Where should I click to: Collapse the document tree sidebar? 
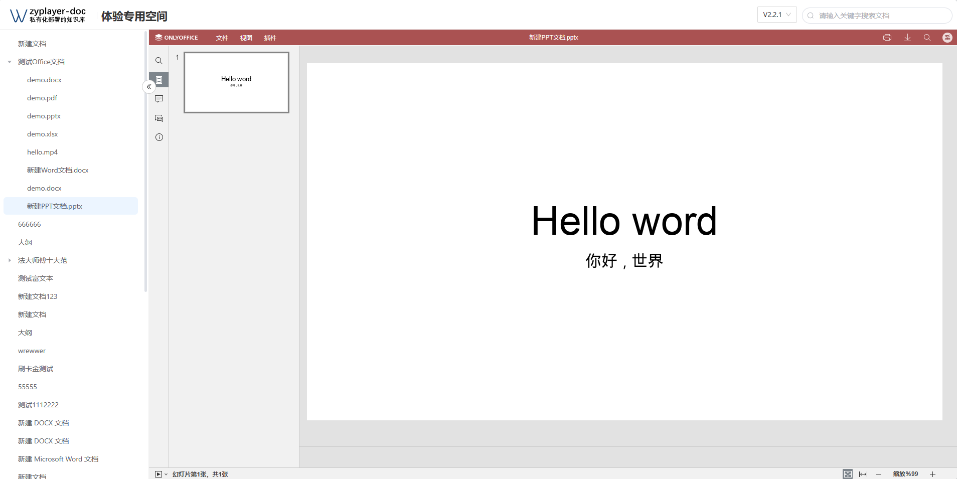tap(149, 87)
